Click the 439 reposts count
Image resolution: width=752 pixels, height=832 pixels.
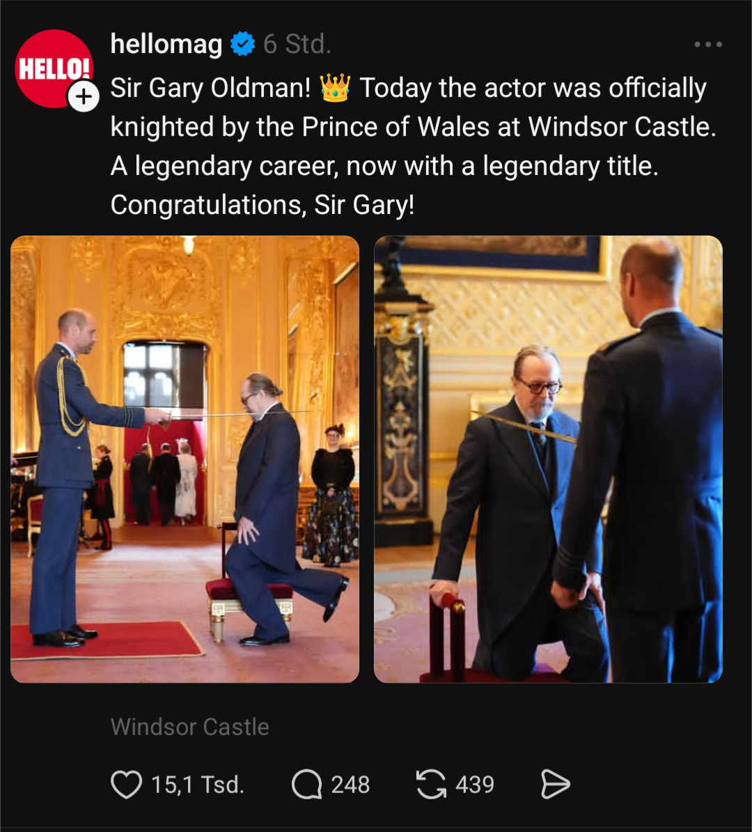tap(475, 784)
